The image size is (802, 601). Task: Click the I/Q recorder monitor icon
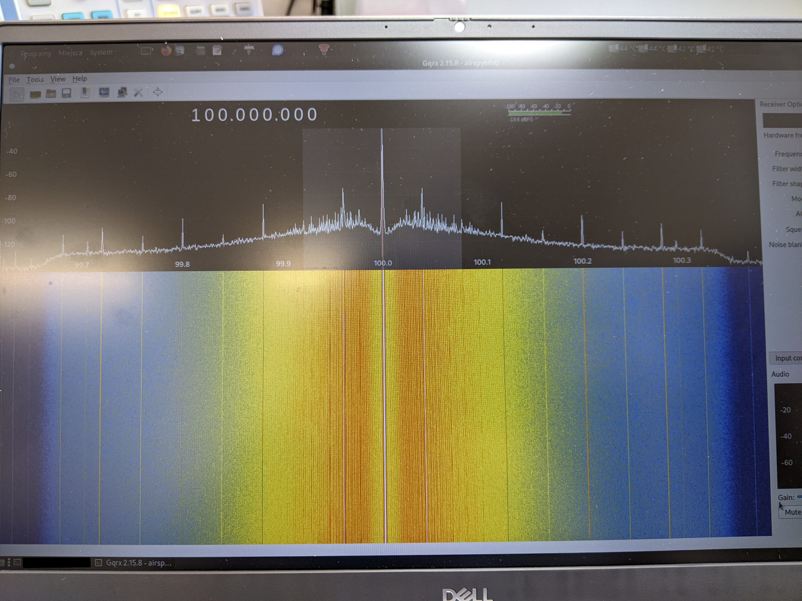coord(104,92)
